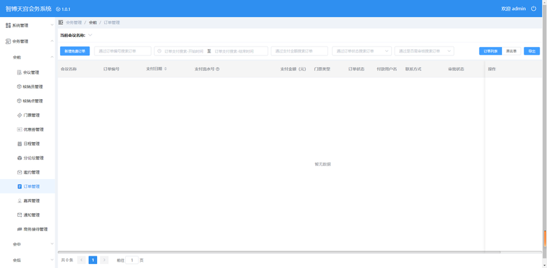Click the help icon beside 支付流水号
The height and width of the screenshot is (268, 547).
217,69
